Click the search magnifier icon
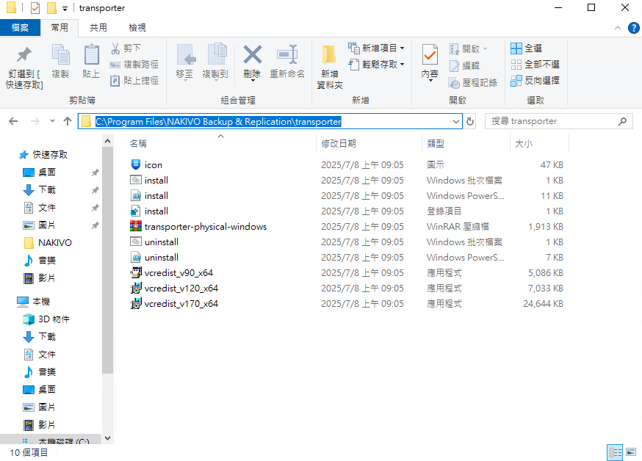The width and height of the screenshot is (642, 461). click(x=622, y=121)
